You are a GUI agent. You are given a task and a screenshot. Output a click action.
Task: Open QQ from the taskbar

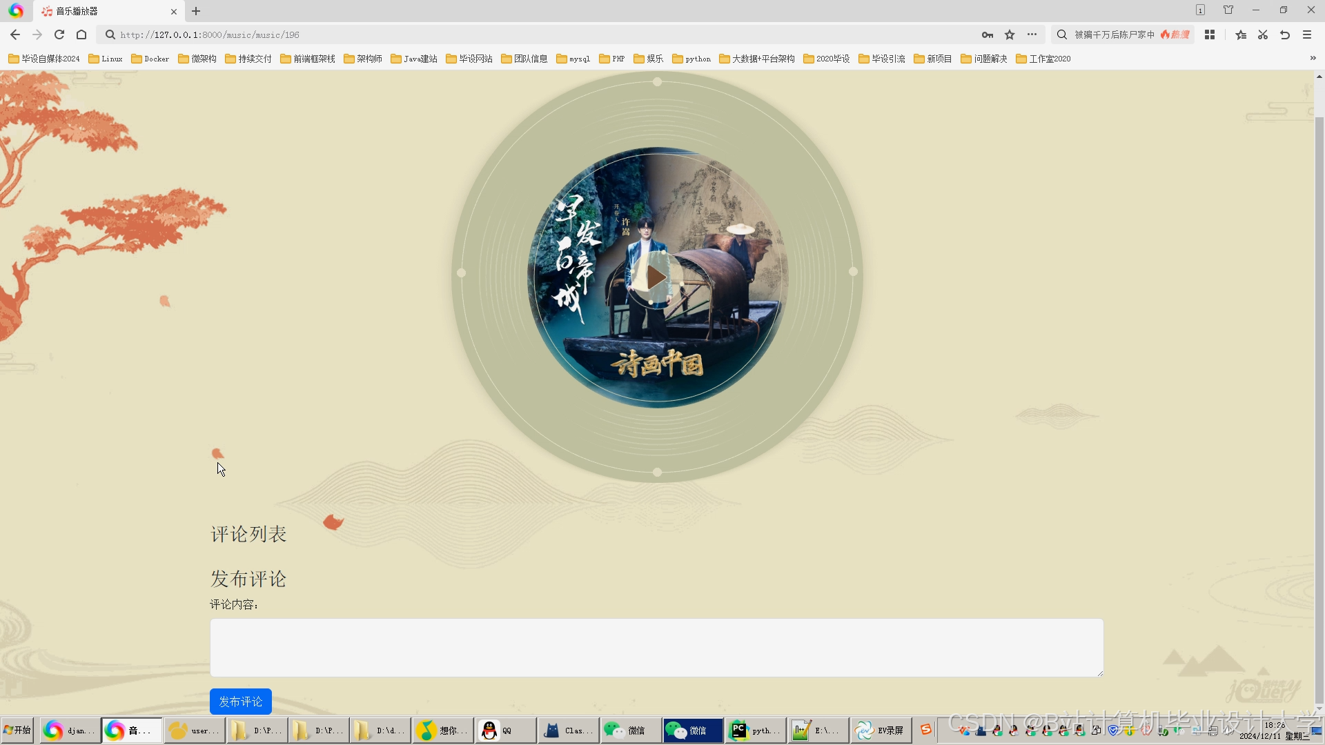(x=504, y=731)
